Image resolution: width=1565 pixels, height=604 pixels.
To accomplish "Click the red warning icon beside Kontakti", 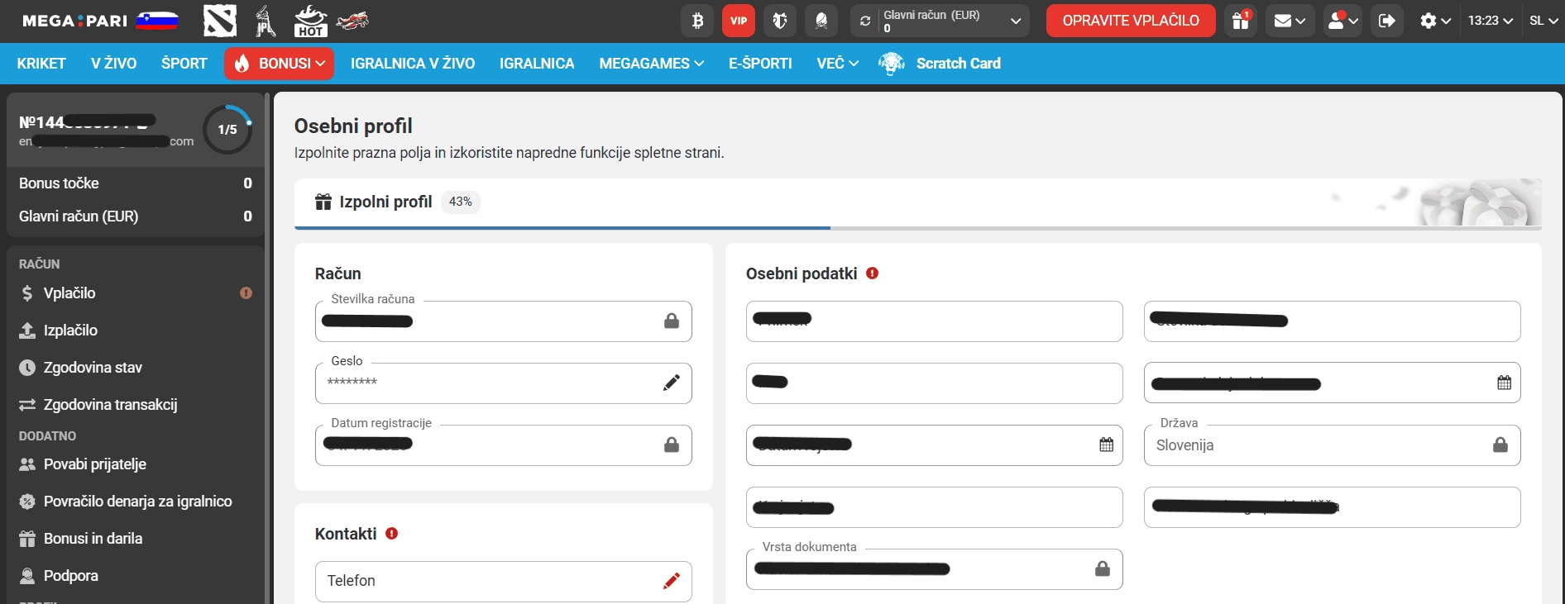I will tap(392, 533).
